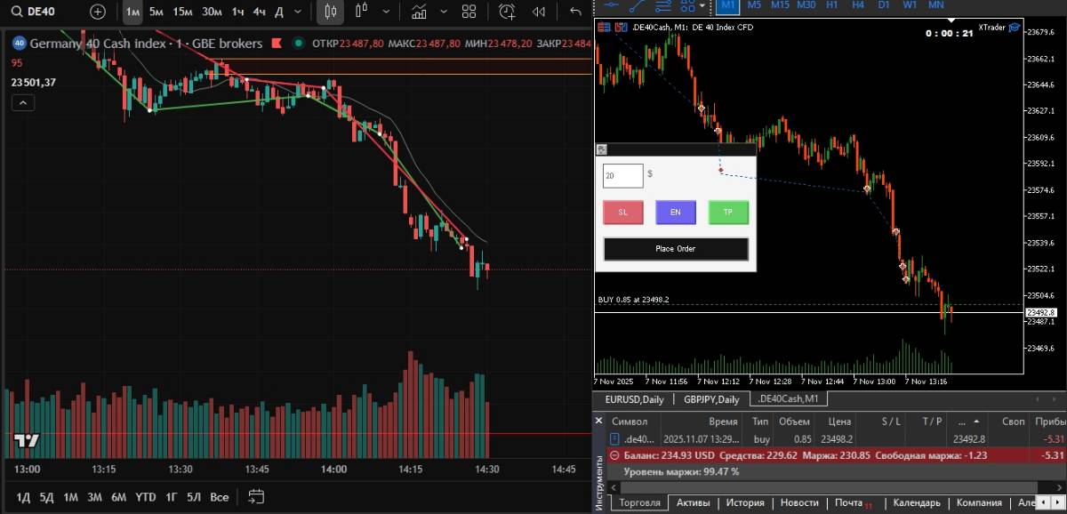This screenshot has width=1067, height=514.
Task: Open the go-to-date calendar icon
Action: pyautogui.click(x=257, y=497)
